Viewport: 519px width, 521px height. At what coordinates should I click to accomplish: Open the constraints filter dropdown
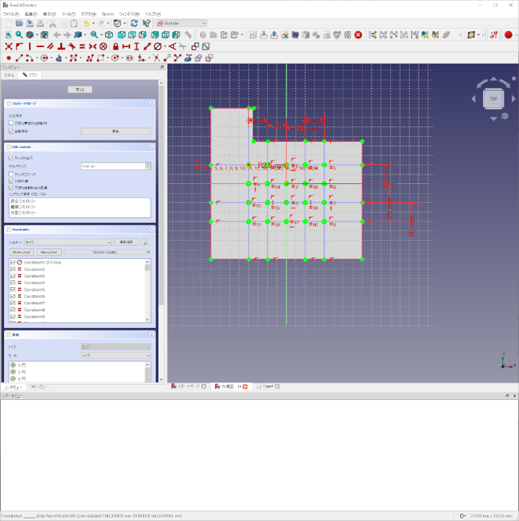click(68, 242)
